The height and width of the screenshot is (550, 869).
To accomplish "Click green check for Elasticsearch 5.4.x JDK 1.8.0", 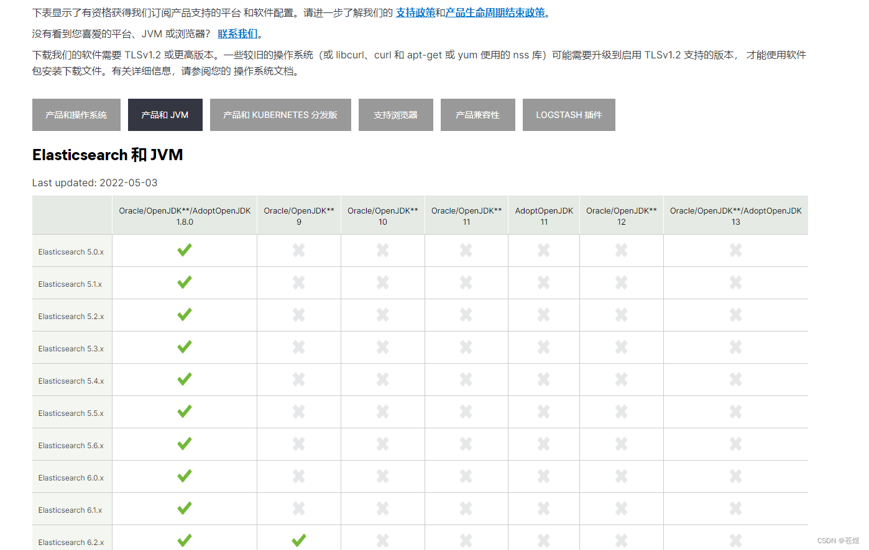I will pos(185,379).
